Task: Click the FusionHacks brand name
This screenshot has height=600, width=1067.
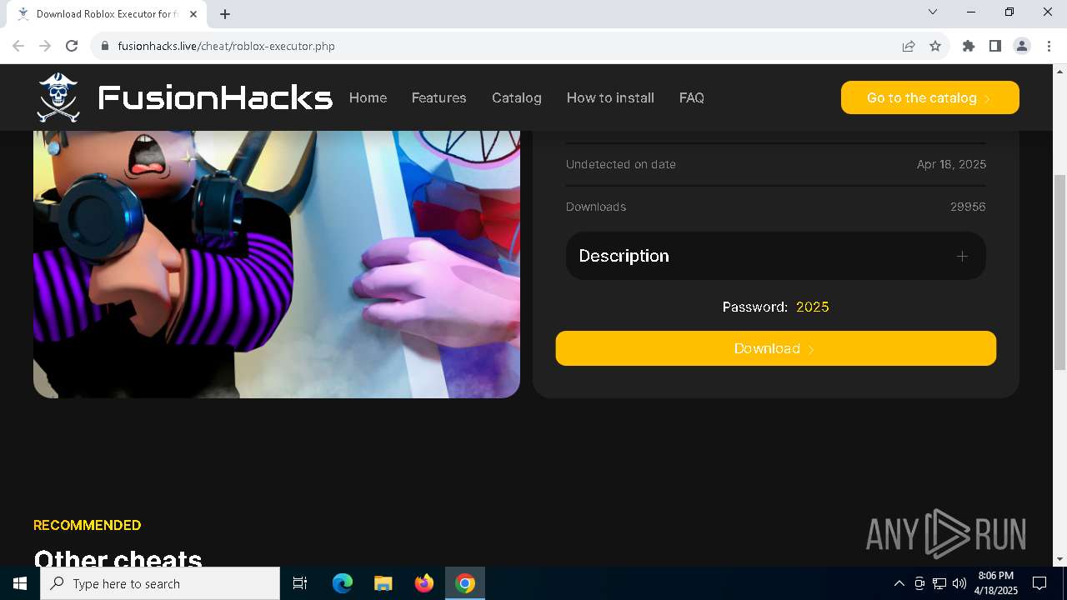Action: pos(215,97)
